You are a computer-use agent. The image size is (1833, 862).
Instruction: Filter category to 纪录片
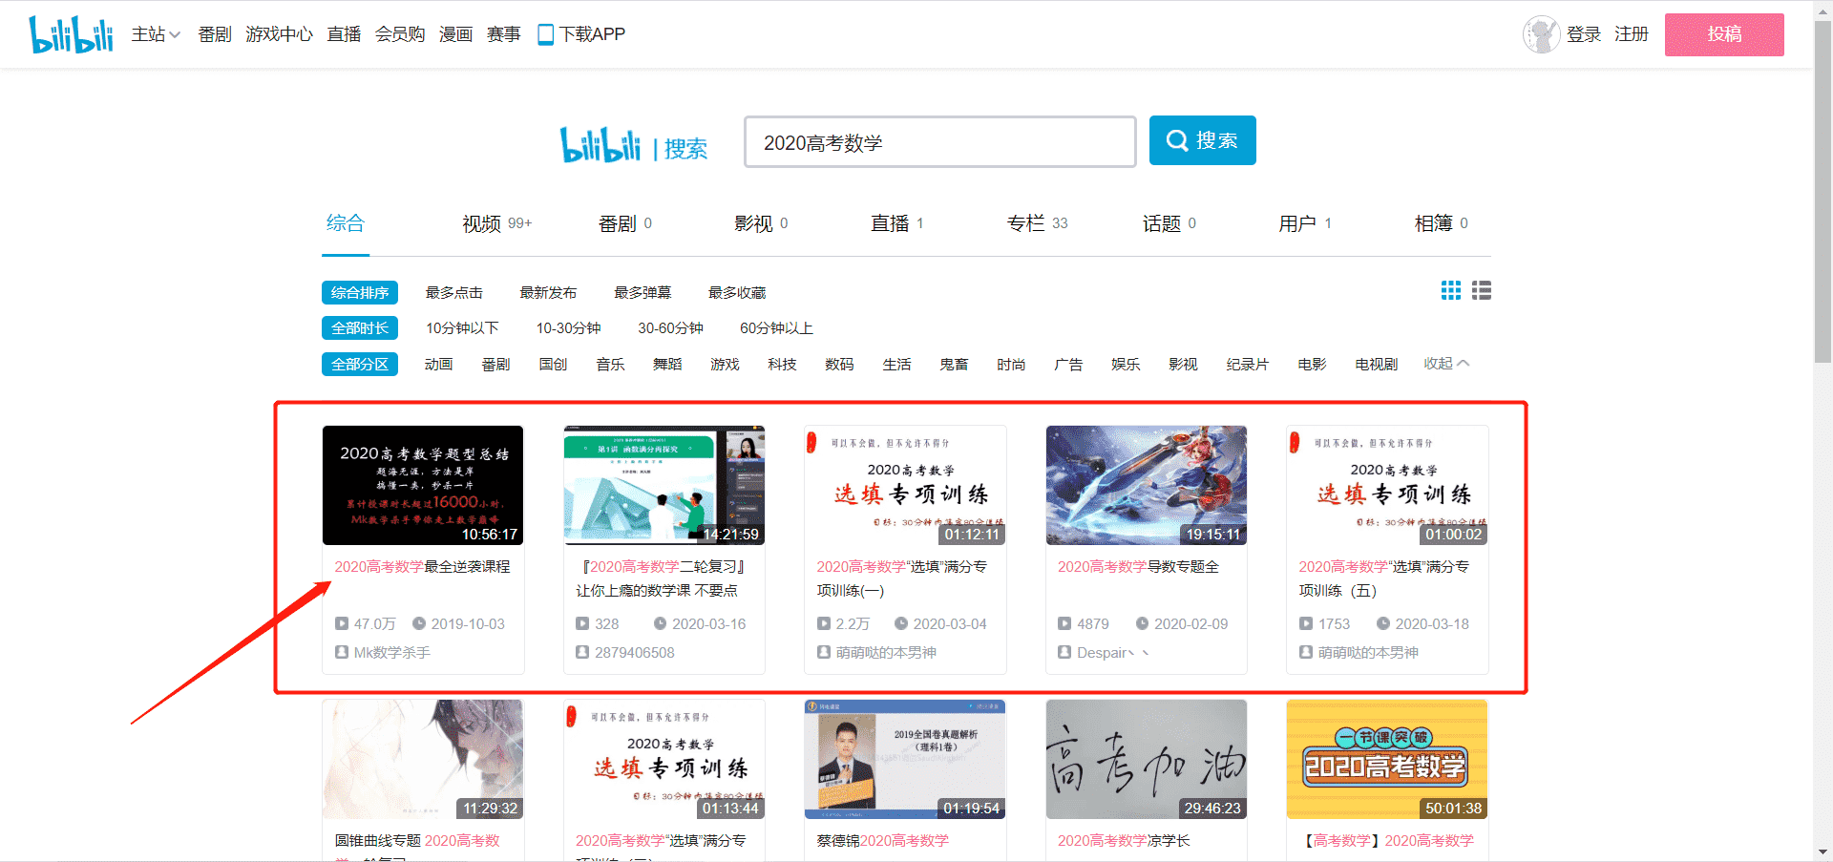point(1248,364)
